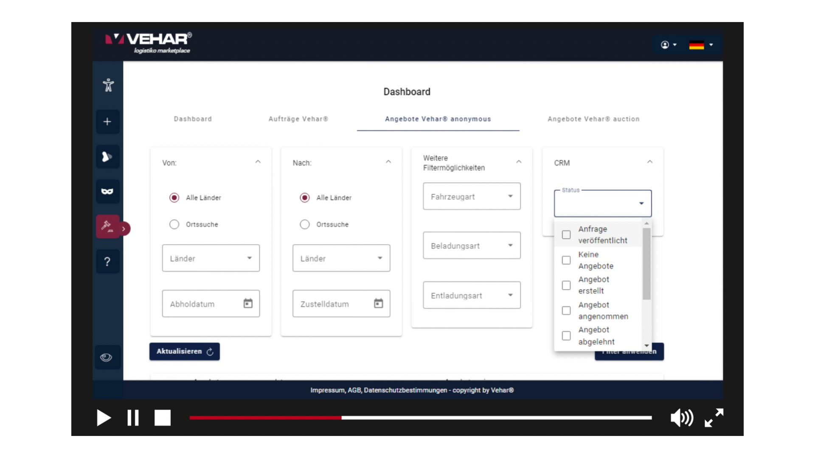Open the question mark help icon
Screen dimensions: 815x458
point(107,262)
